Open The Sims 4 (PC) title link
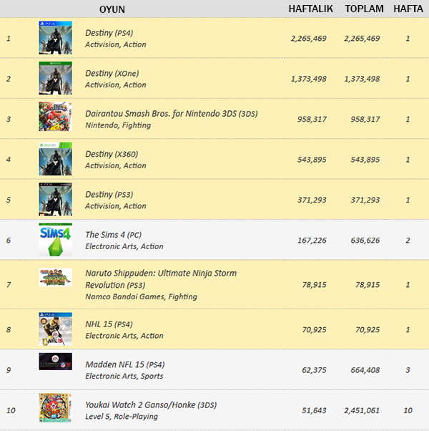The image size is (429, 431). 113,235
